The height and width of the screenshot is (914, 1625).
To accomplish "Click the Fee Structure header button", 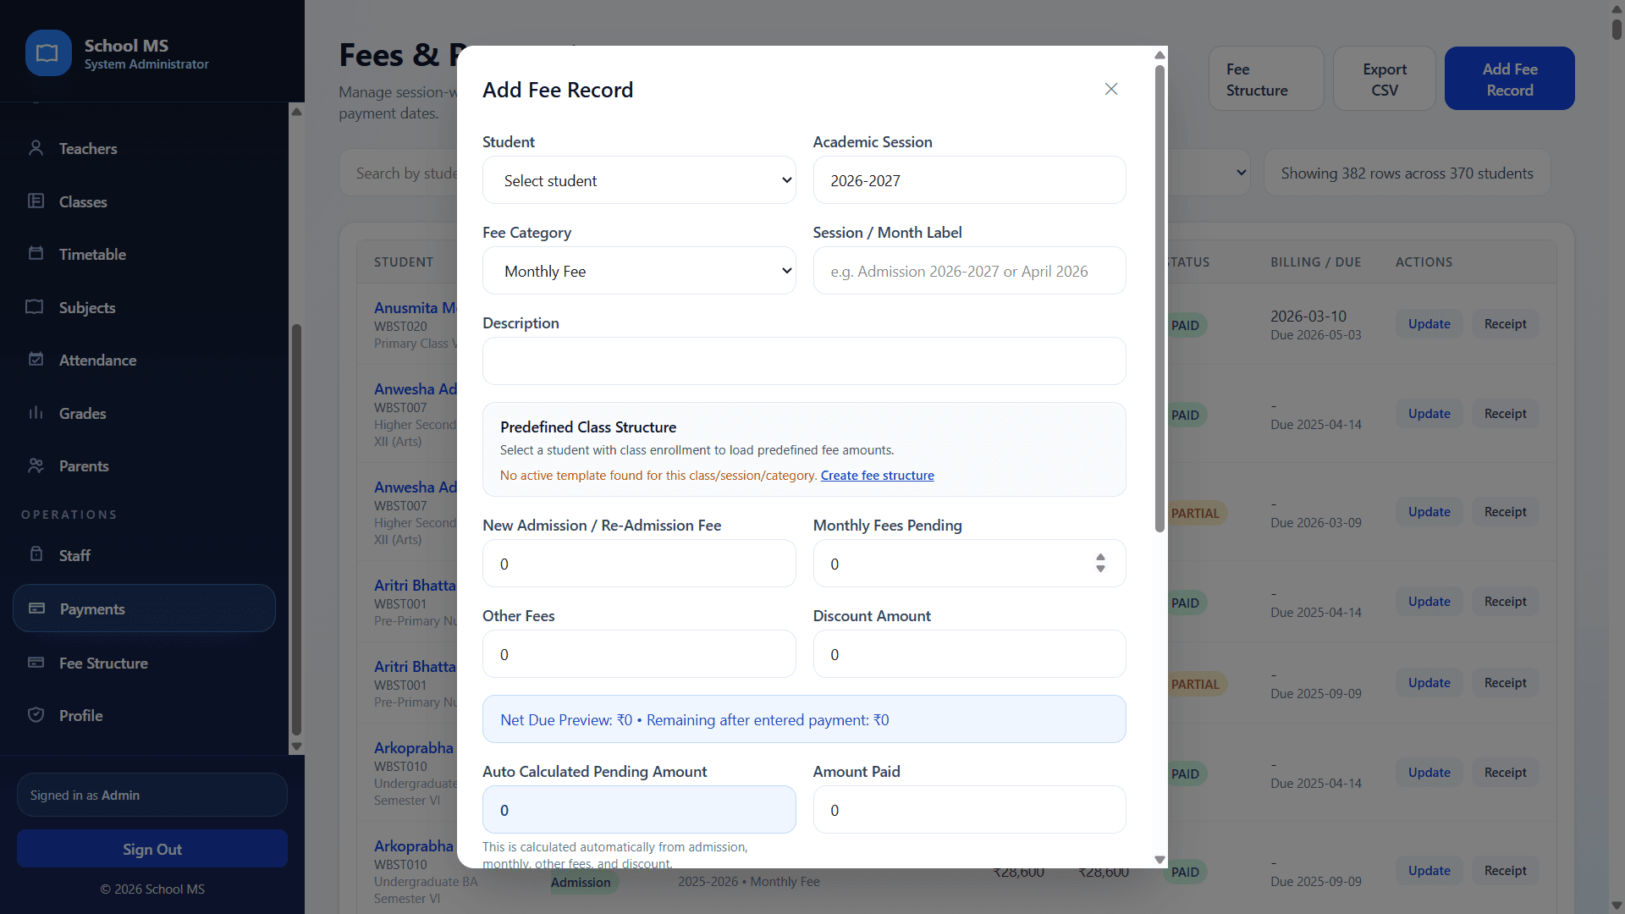I will (x=1266, y=79).
